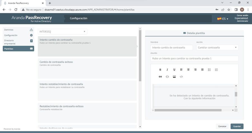Screen dimensions: 252x133
Task: Open Directorio empresarial in sidebar
Action: [x=18, y=42]
